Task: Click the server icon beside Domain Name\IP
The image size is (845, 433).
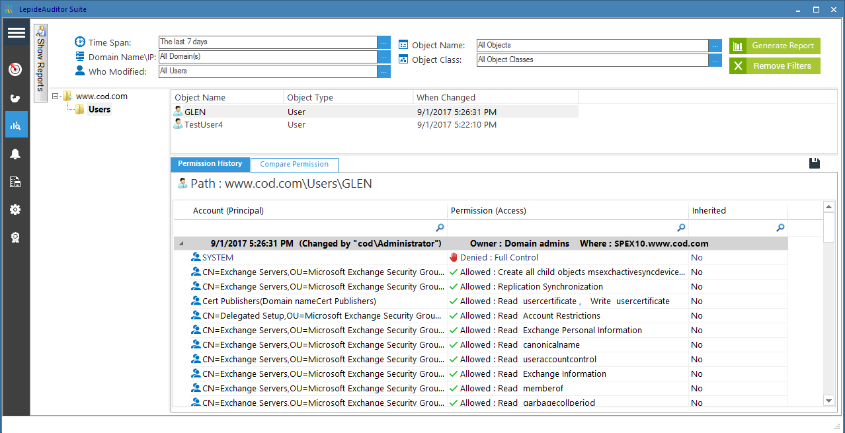Action: click(x=80, y=56)
